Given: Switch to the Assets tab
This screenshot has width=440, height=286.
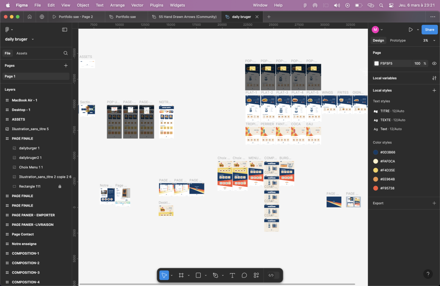Looking at the screenshot, I should click(x=21, y=53).
